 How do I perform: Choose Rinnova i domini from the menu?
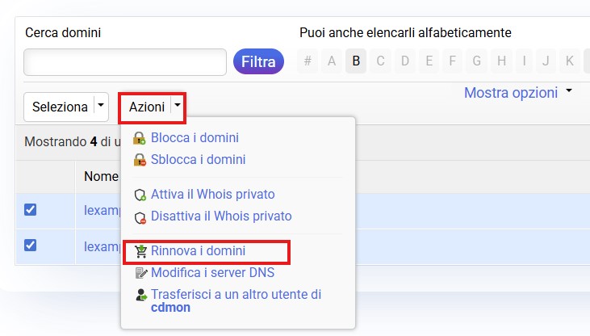point(198,251)
